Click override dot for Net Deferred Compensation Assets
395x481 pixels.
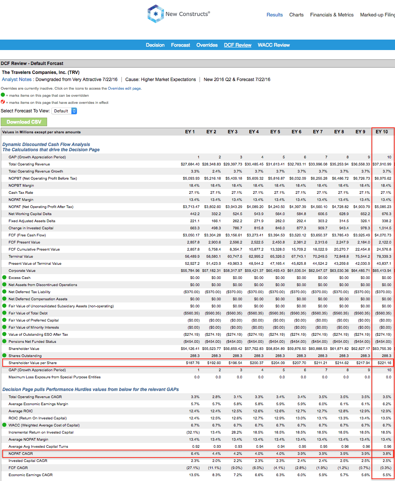(4, 299)
